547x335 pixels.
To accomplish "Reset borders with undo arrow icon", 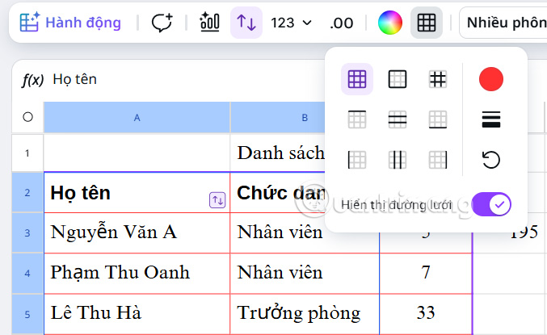I will tap(491, 160).
